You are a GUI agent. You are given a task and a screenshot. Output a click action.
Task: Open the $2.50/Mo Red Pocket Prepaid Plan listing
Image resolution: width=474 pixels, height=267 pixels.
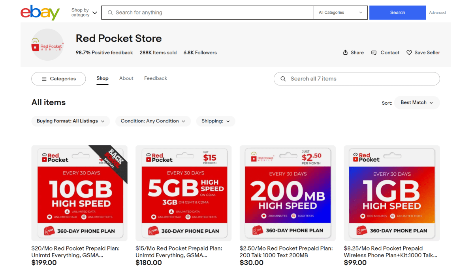(286, 252)
